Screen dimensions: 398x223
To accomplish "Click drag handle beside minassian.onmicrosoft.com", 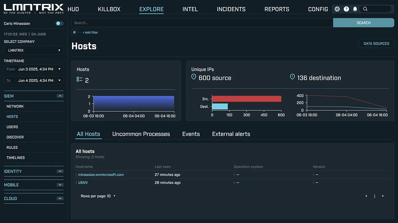I will (x=76, y=175).
